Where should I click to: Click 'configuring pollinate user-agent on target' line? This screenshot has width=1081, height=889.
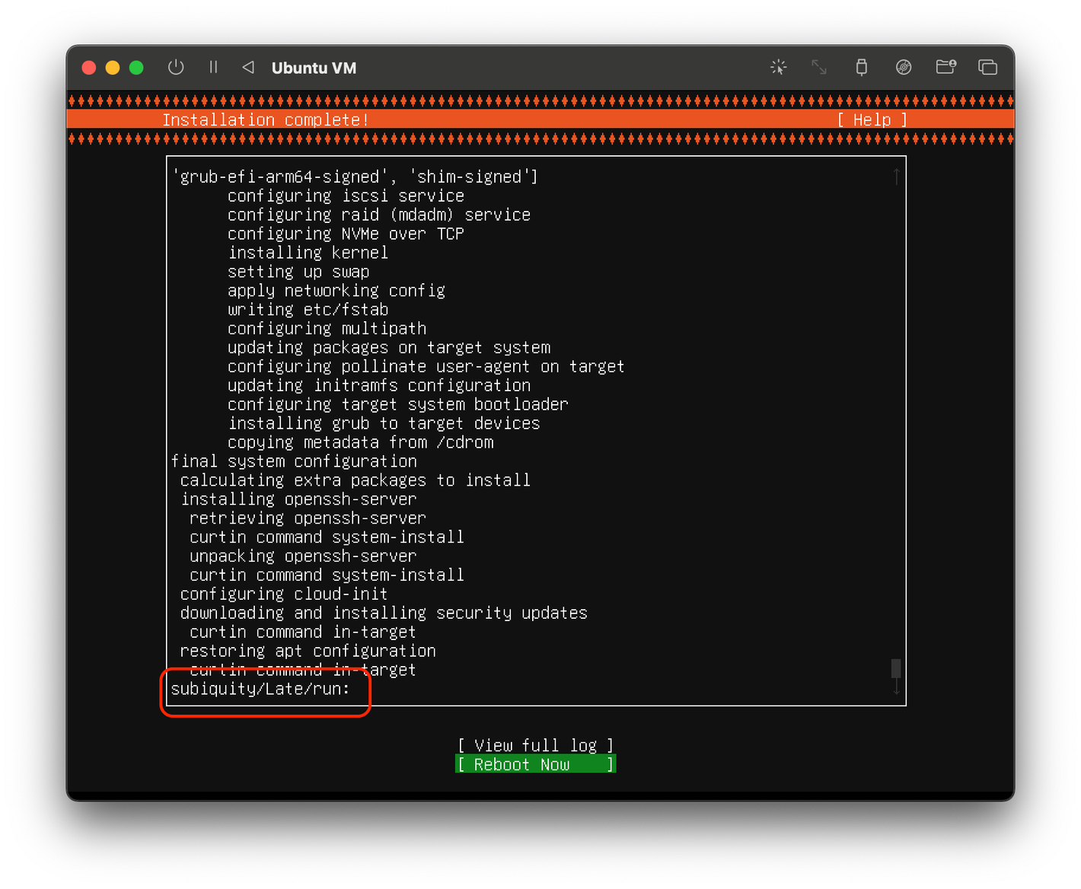pos(426,366)
